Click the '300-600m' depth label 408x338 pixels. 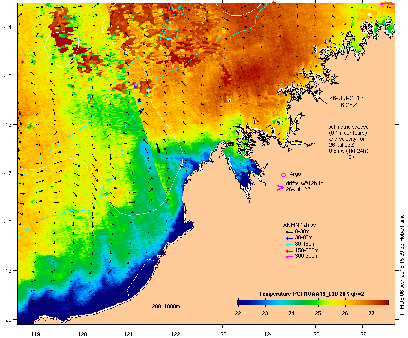tap(307, 256)
